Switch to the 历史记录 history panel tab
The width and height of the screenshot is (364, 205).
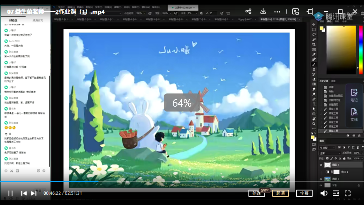click(x=324, y=81)
